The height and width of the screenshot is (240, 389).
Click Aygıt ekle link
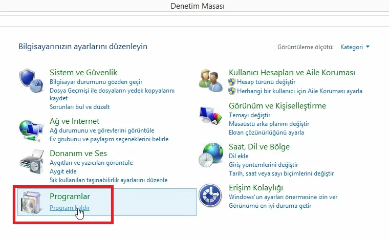pos(63,171)
